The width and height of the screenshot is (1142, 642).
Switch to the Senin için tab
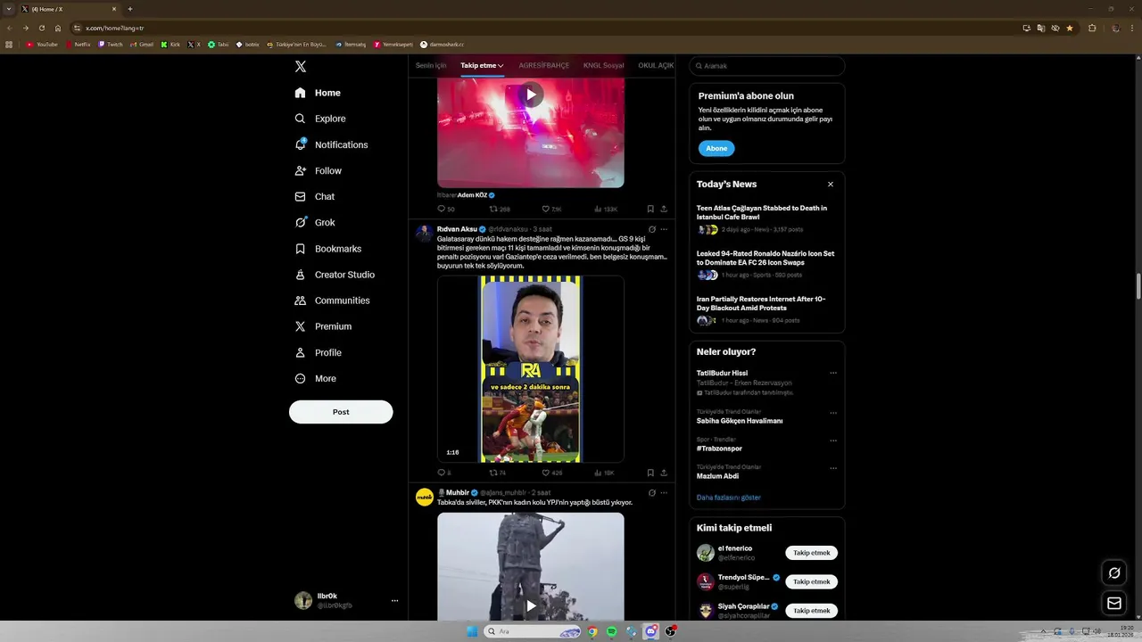[431, 65]
